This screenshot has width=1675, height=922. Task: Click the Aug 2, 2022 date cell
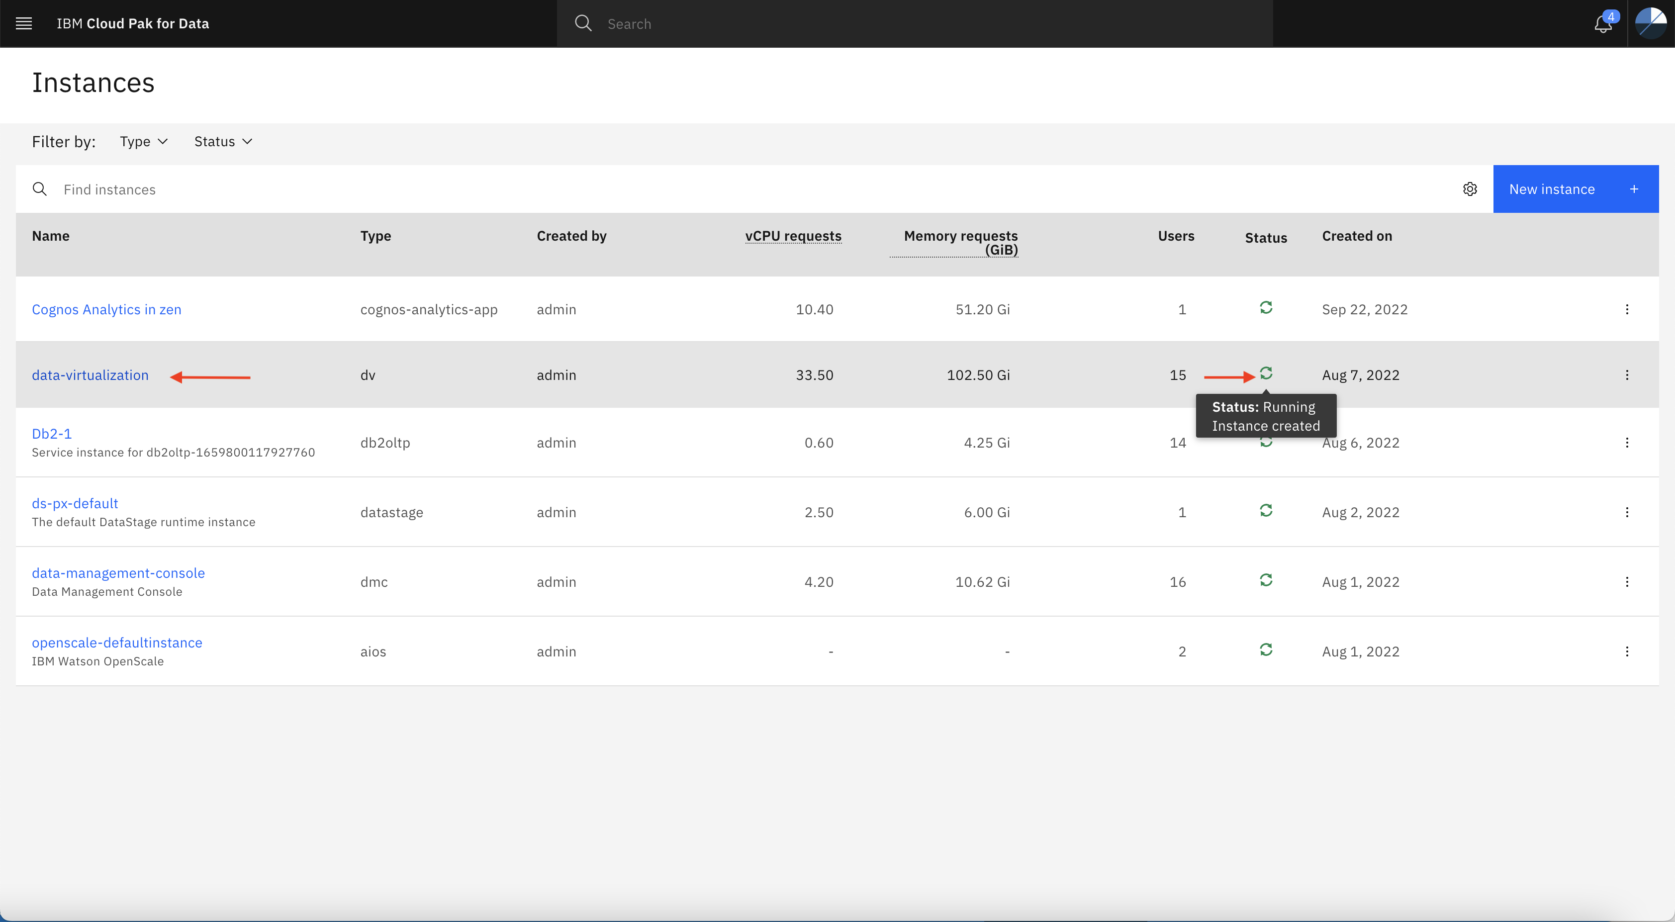coord(1361,512)
